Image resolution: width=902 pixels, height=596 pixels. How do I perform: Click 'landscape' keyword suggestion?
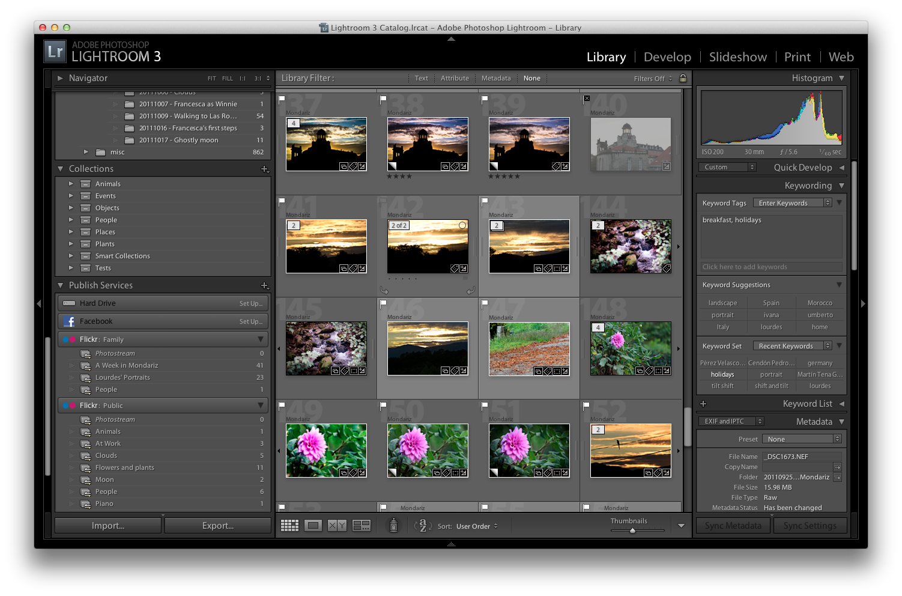[x=722, y=303]
